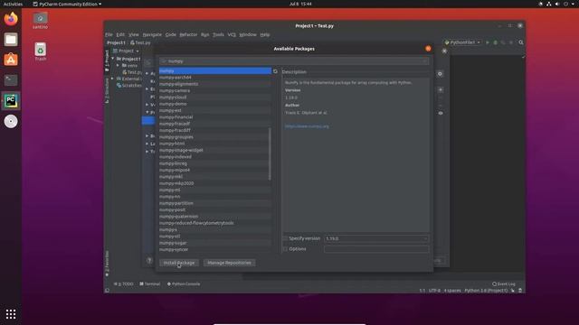Open the Edit menu

point(120,34)
